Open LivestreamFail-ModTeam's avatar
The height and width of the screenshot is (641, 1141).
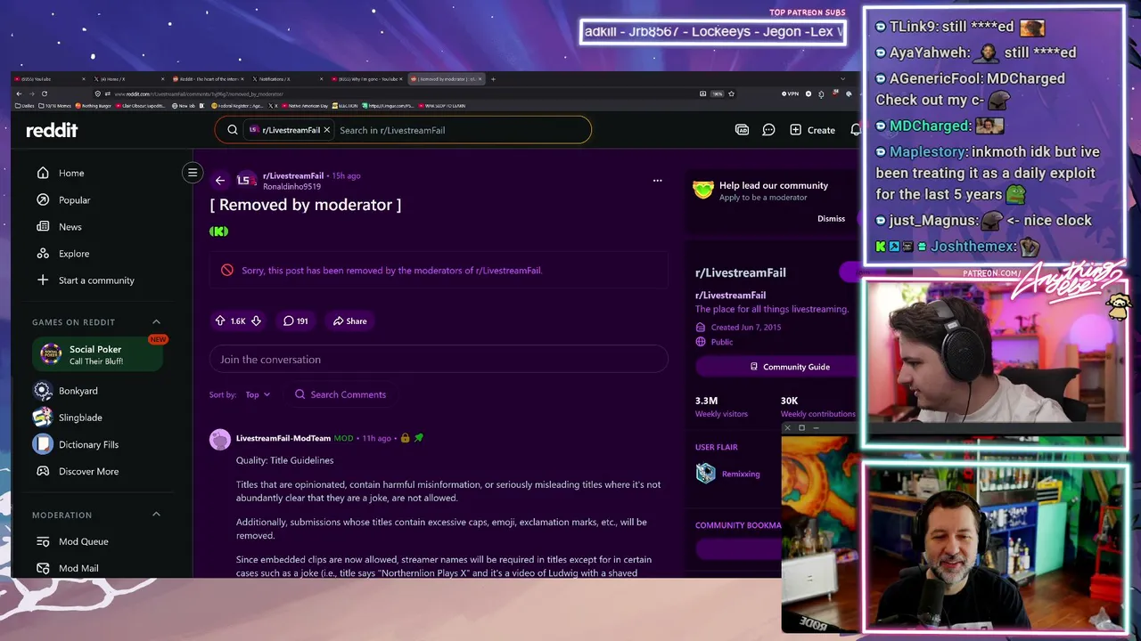219,439
